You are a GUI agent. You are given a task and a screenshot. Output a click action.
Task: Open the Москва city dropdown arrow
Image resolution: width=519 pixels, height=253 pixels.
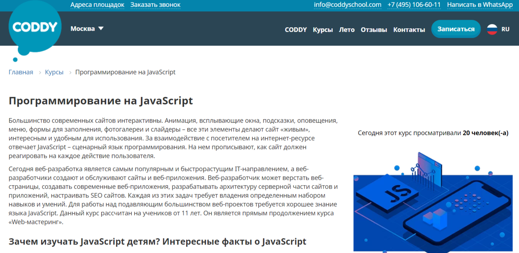pyautogui.click(x=101, y=29)
